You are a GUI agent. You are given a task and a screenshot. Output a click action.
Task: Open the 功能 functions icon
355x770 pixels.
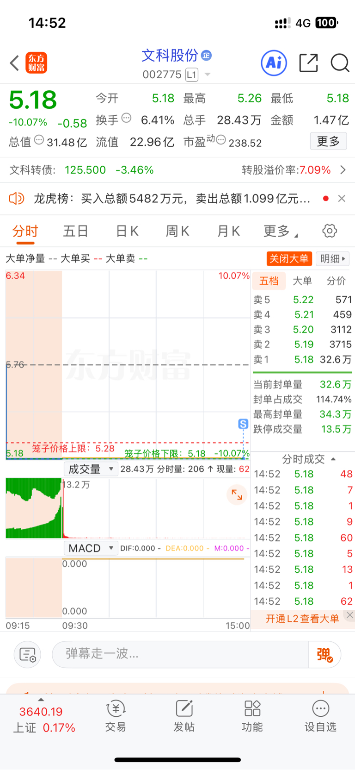pos(252,716)
